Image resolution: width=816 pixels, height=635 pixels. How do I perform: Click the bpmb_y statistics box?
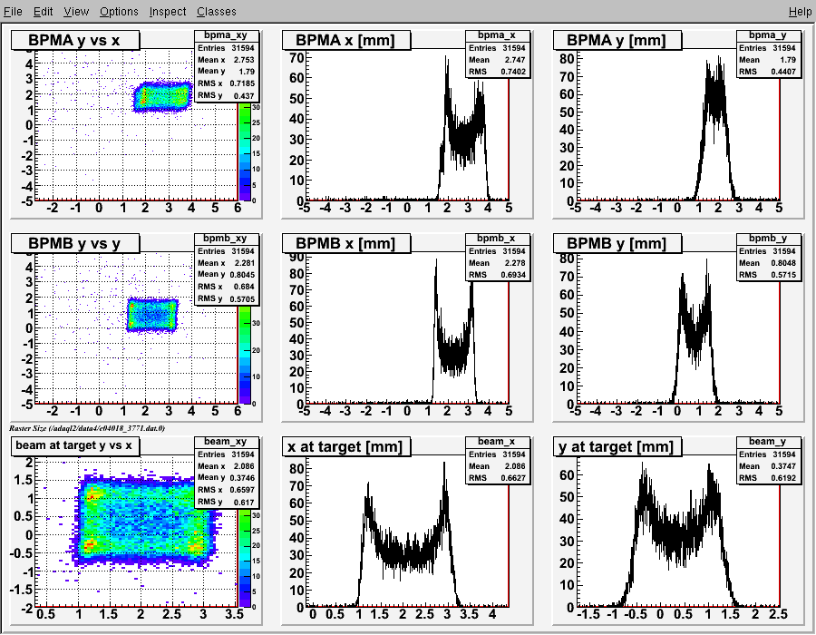(x=769, y=257)
